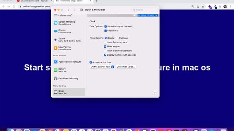Screen dimensions: 234x131
Task: Select the Clock menu bar item
Action: click(x=69, y=92)
